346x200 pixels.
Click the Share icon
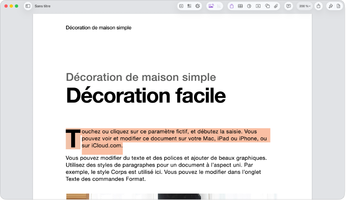point(318,6)
